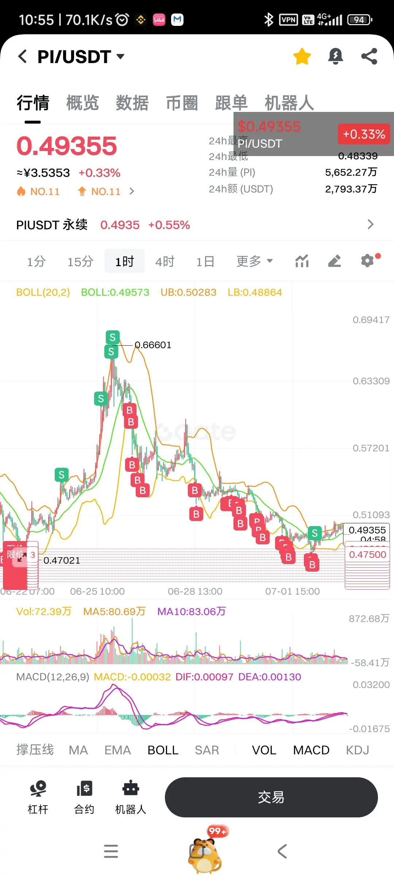
Task: Open 合约 futures trading
Action: coord(84,798)
